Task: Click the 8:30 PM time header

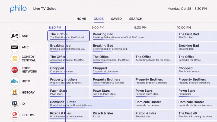Action: tap(55, 28)
